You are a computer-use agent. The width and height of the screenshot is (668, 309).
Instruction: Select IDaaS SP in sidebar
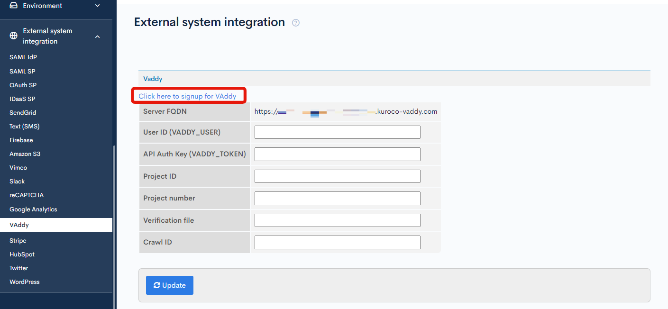(x=22, y=99)
